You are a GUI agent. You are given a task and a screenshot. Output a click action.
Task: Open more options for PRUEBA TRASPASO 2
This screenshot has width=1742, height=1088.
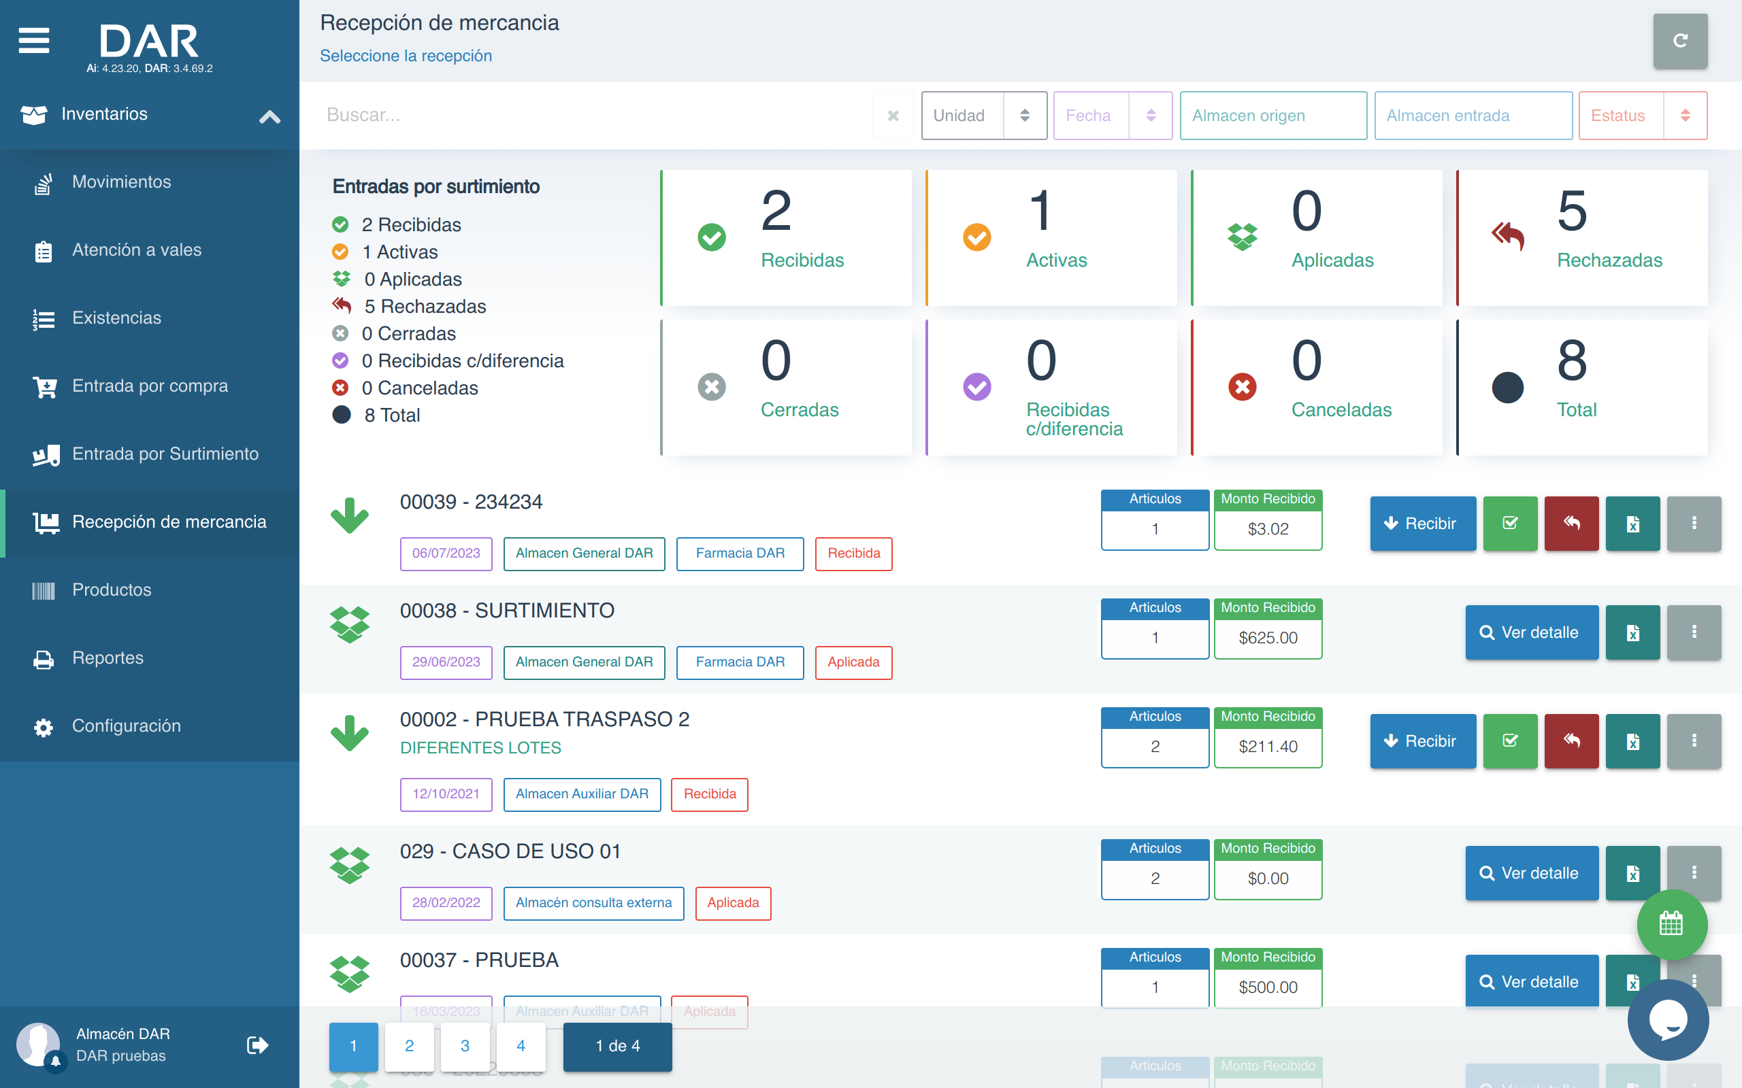[1694, 741]
